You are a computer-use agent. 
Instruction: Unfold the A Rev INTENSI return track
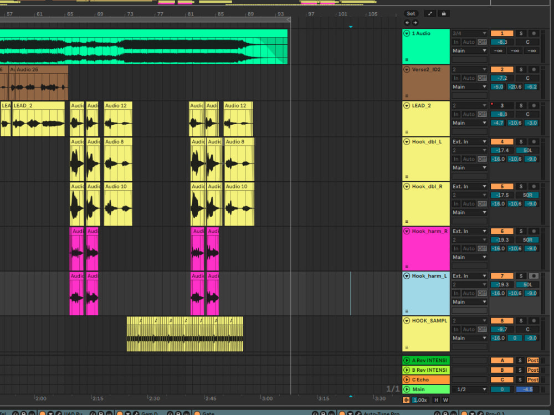[x=407, y=360]
